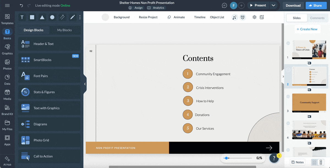This screenshot has width=330, height=168.
Task: Open the Object List menu
Action: [x=217, y=17]
